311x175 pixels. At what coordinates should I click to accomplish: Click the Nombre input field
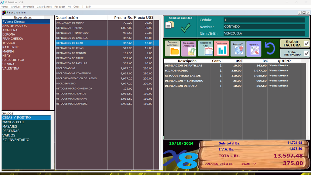[264, 27]
